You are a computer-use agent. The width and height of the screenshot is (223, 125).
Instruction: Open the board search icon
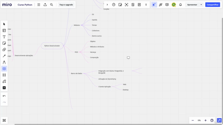coord(52,5)
